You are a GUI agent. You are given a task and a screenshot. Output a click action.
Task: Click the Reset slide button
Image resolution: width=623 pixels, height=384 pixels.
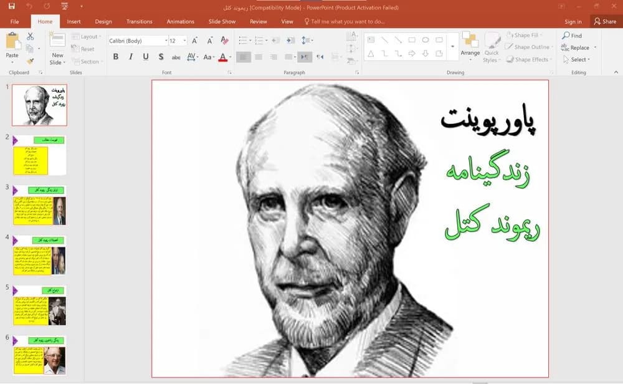[x=83, y=49]
